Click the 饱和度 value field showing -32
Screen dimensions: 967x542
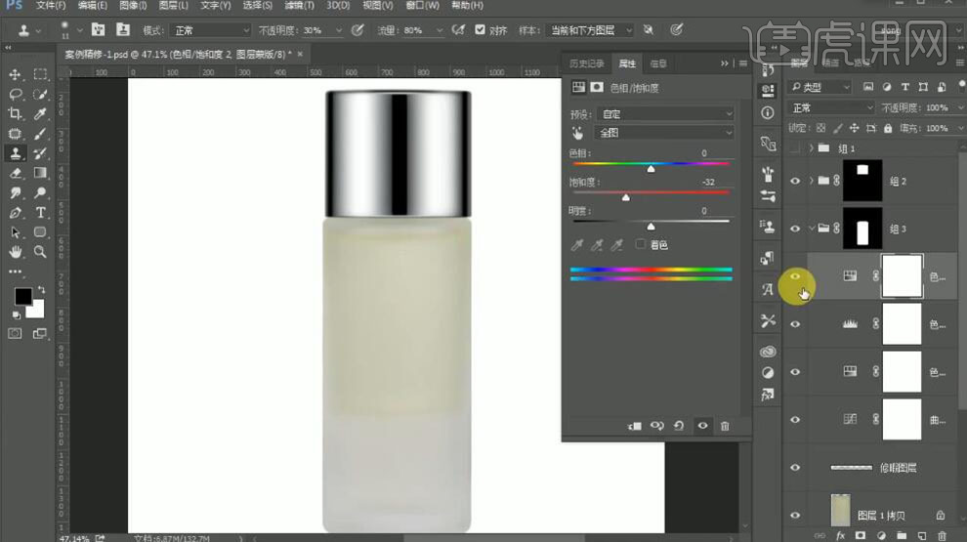708,182
